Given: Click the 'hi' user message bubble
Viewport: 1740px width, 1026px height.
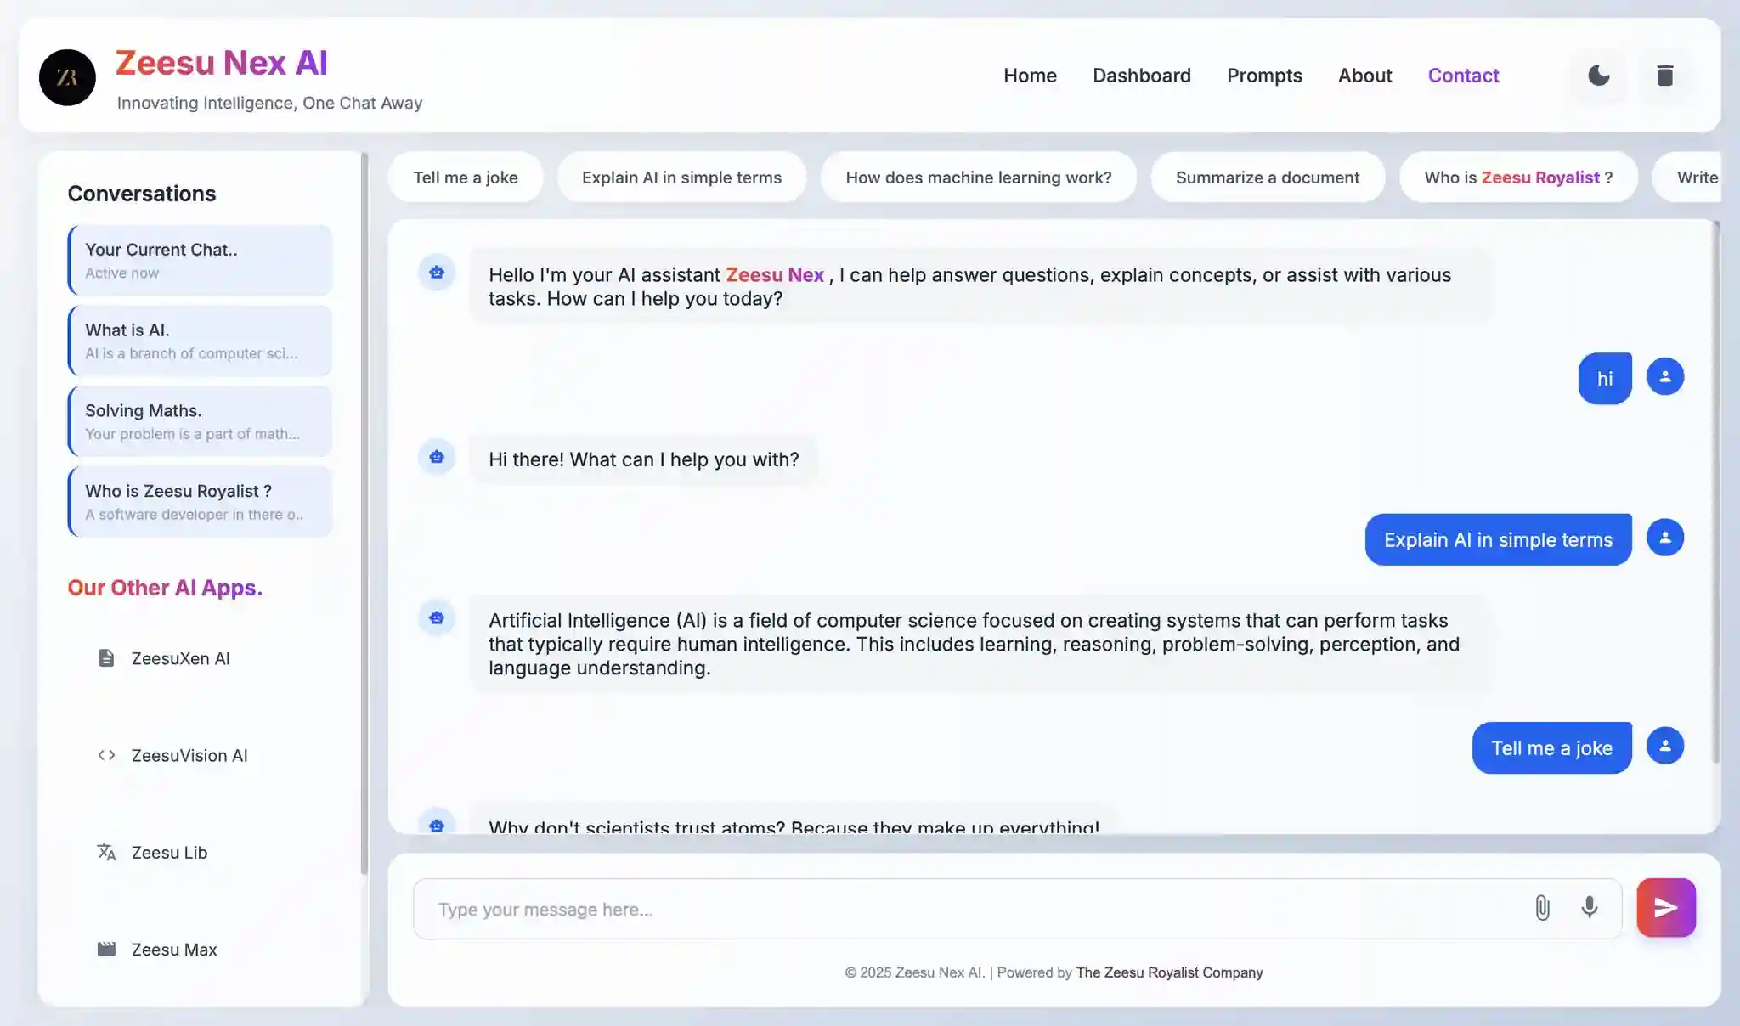Looking at the screenshot, I should click(x=1604, y=378).
